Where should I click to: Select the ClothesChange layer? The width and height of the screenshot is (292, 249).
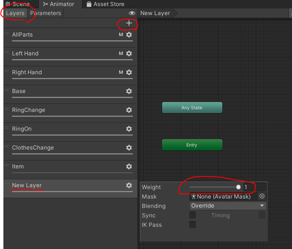[x=71, y=151]
